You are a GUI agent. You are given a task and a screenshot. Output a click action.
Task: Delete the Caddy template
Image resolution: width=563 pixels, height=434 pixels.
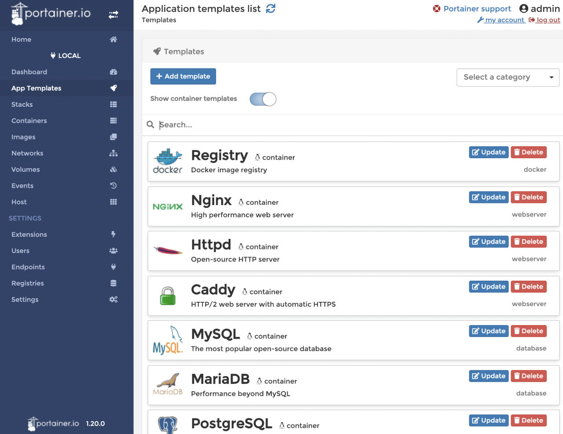coord(529,286)
